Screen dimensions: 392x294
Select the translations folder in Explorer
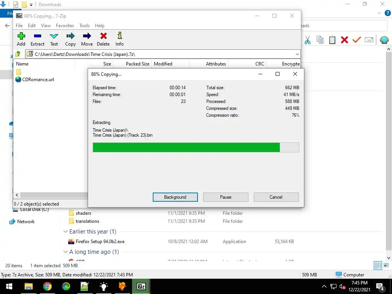(87, 221)
